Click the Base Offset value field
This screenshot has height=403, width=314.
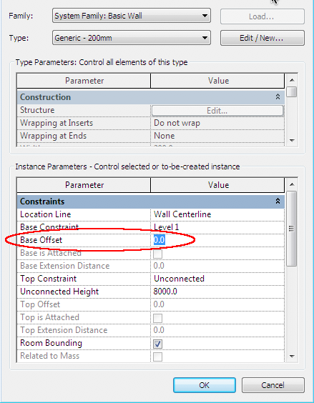pyautogui.click(x=217, y=240)
